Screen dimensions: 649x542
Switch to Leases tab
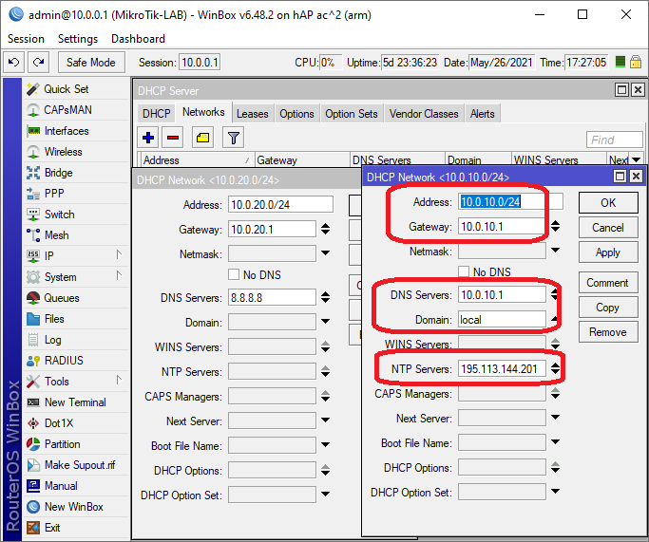pyautogui.click(x=253, y=114)
